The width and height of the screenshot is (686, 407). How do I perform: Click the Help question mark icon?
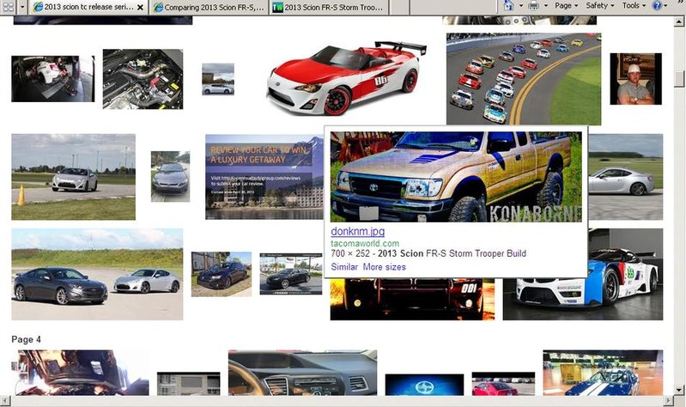(x=657, y=6)
